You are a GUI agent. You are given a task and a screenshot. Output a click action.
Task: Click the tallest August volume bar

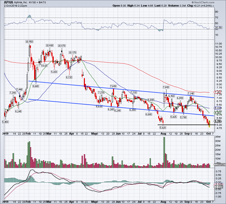tap(164, 152)
